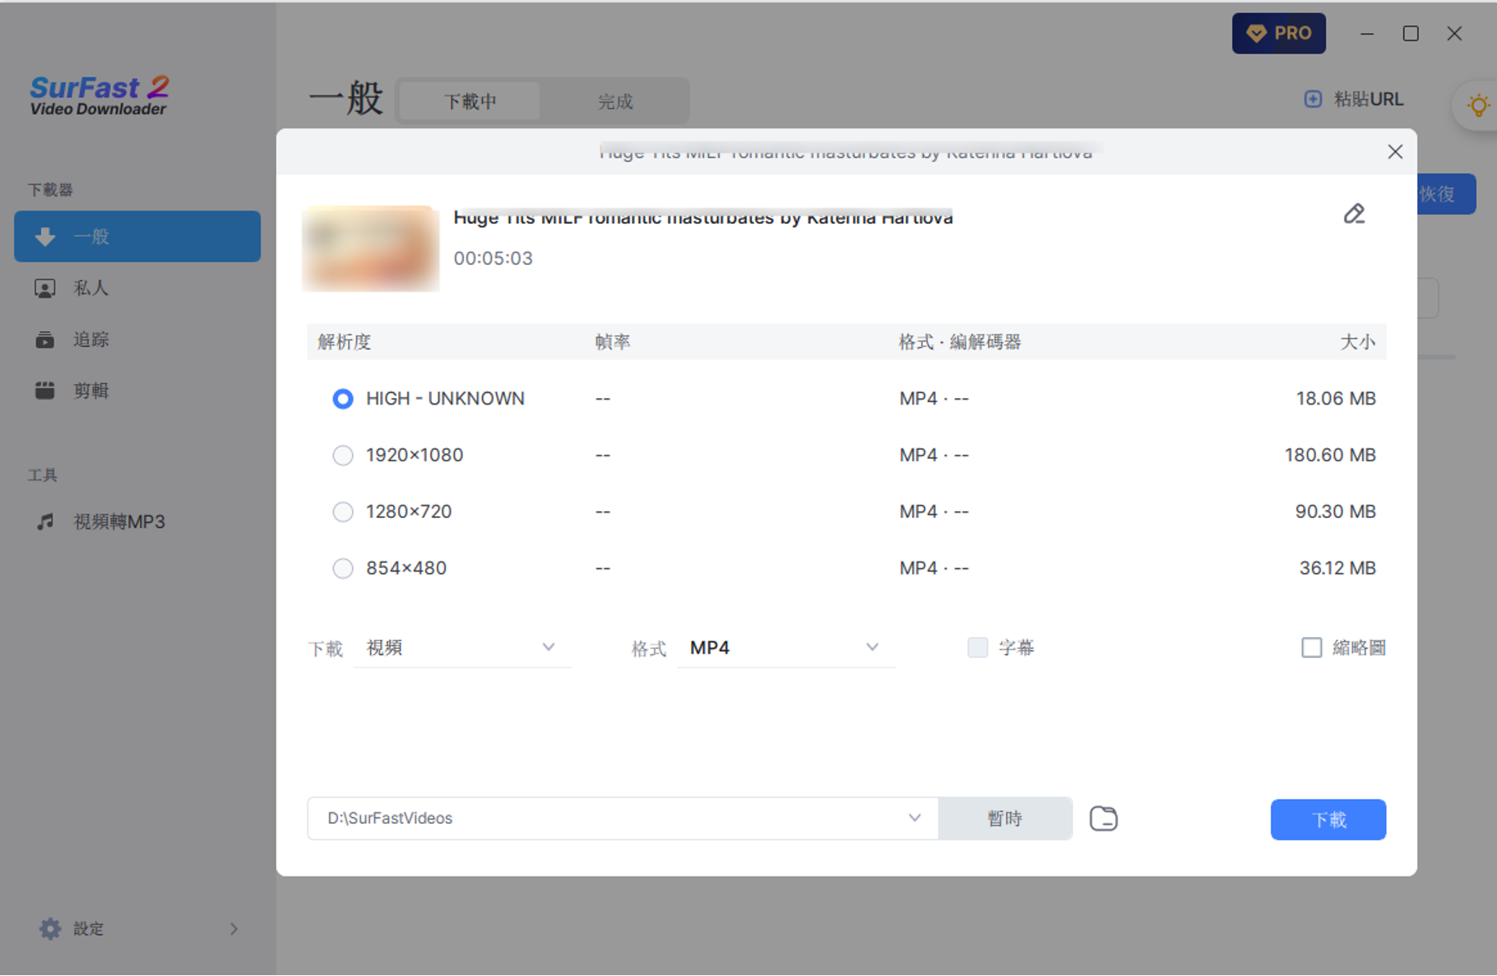
Task: Click the blurred video thumbnail
Action: [x=371, y=248]
